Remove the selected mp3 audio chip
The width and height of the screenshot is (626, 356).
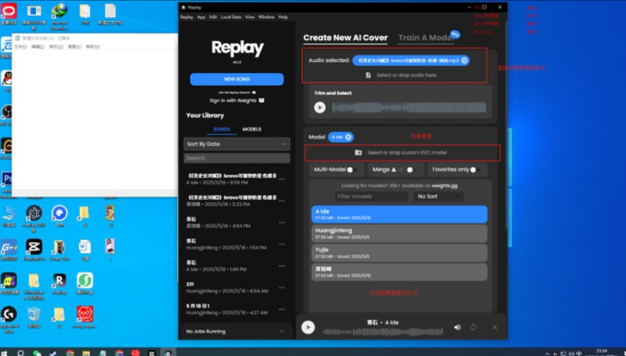pyautogui.click(x=465, y=60)
